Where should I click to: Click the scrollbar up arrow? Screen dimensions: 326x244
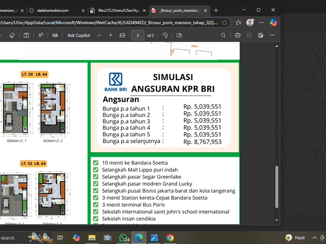tap(277, 46)
